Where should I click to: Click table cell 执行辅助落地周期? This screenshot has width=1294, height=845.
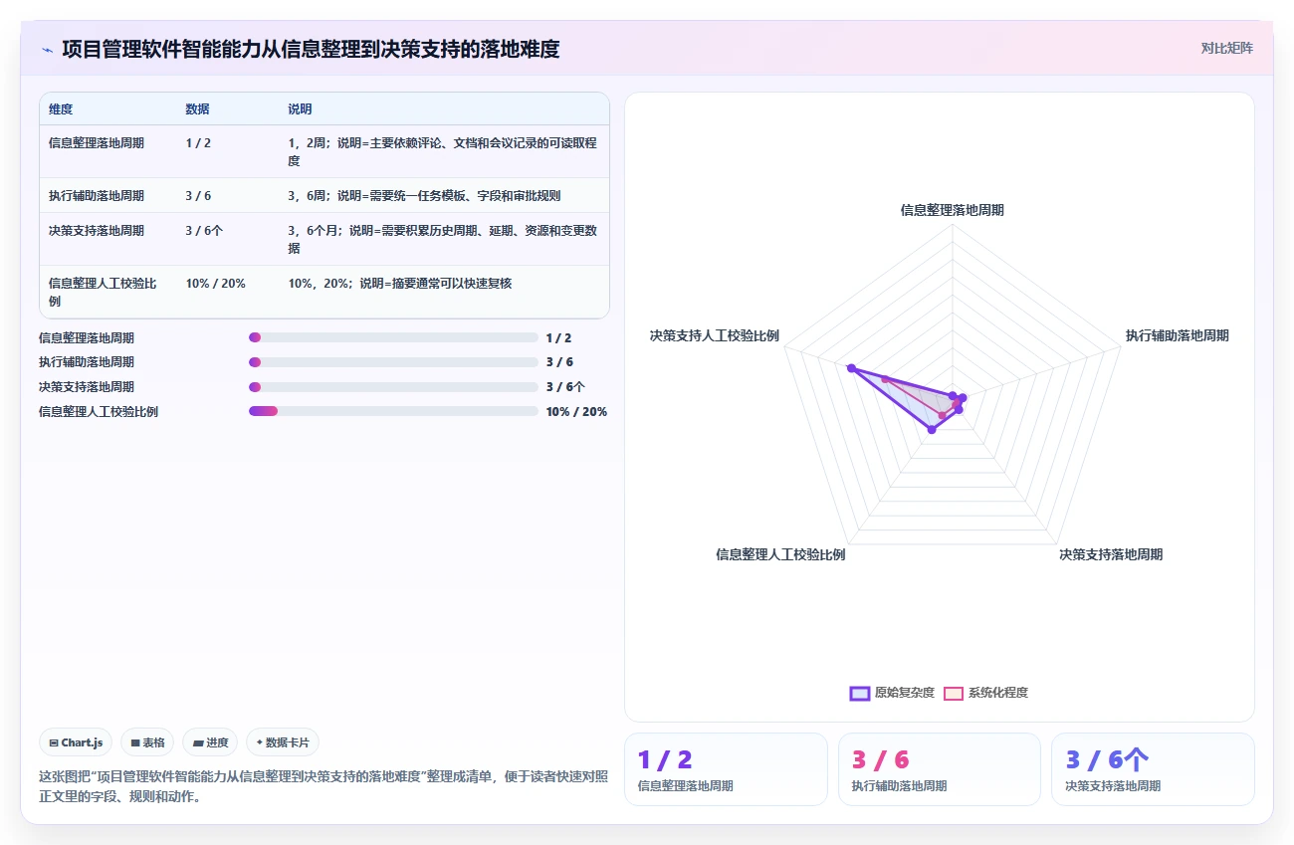tap(97, 196)
